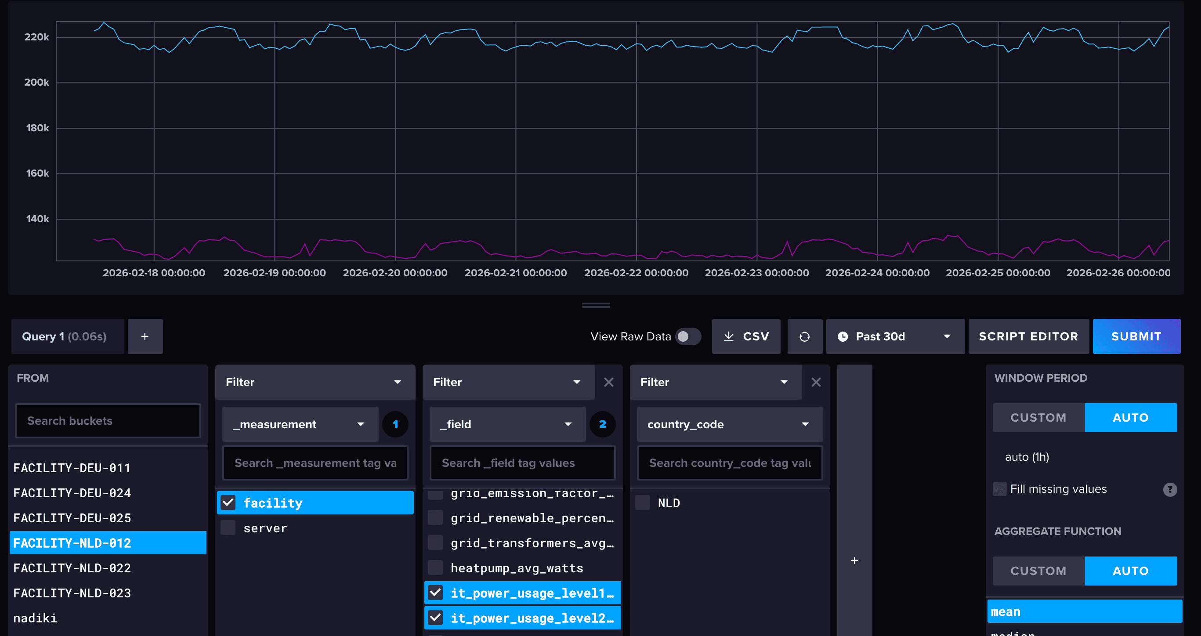
Task: Open the Past 30d time range dropdown
Action: 896,336
